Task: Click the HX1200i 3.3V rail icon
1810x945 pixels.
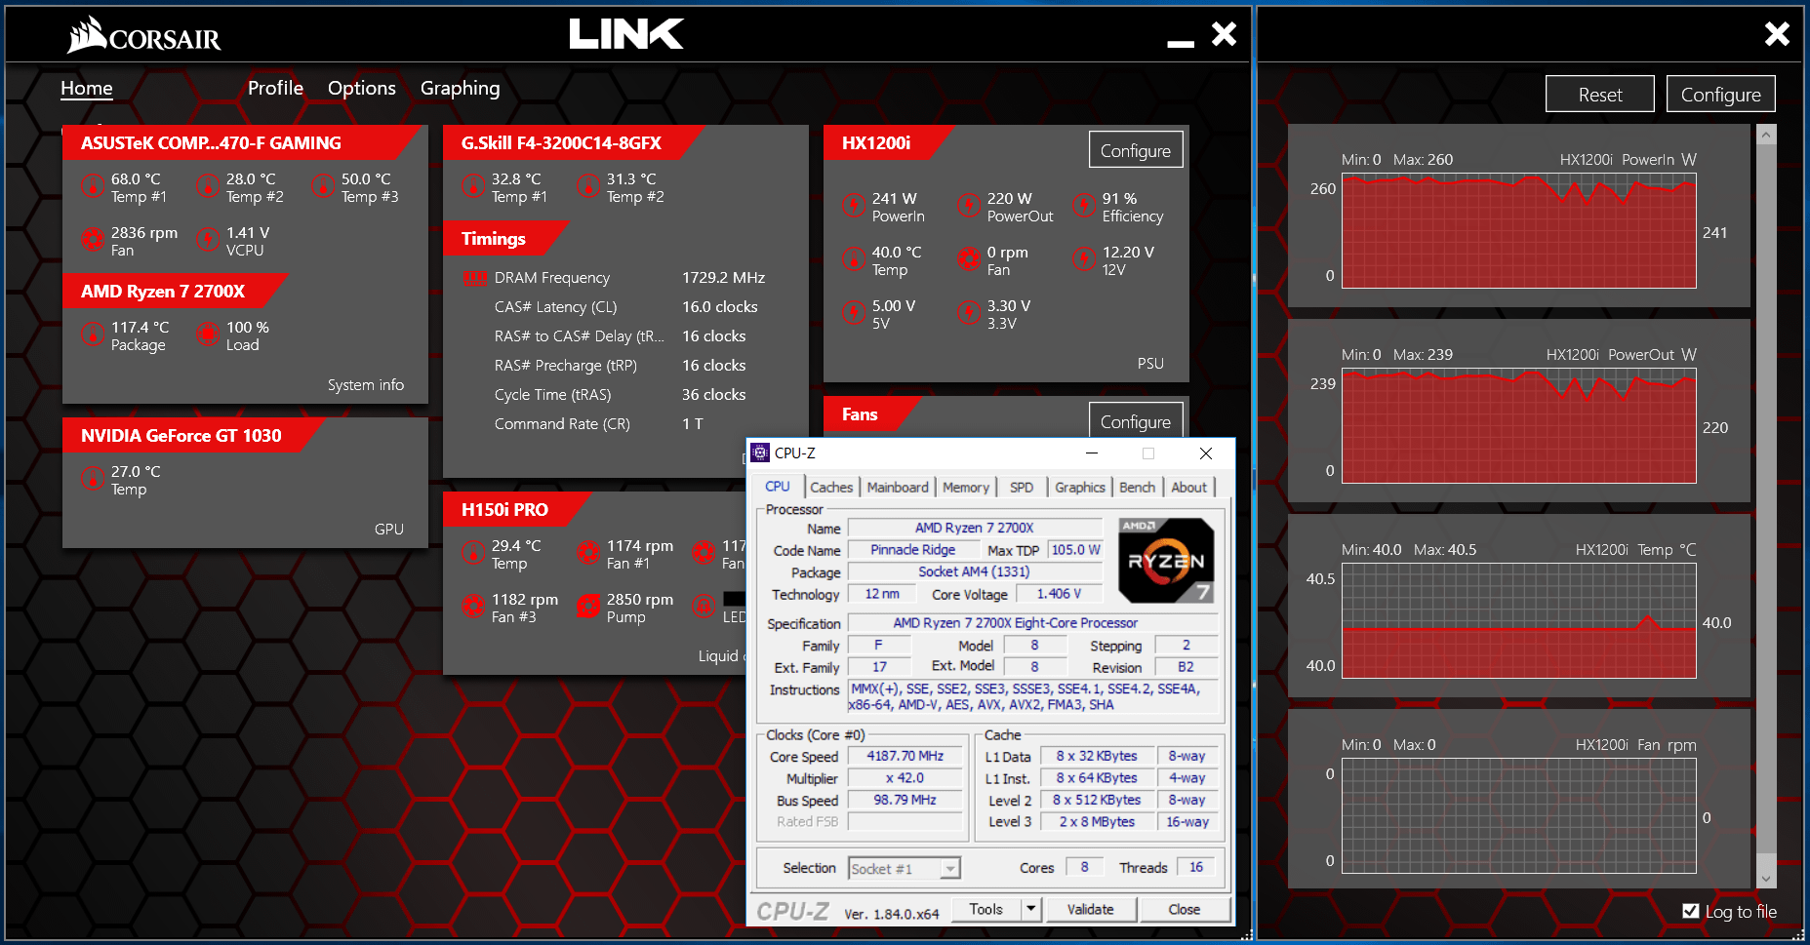Action: tap(969, 312)
